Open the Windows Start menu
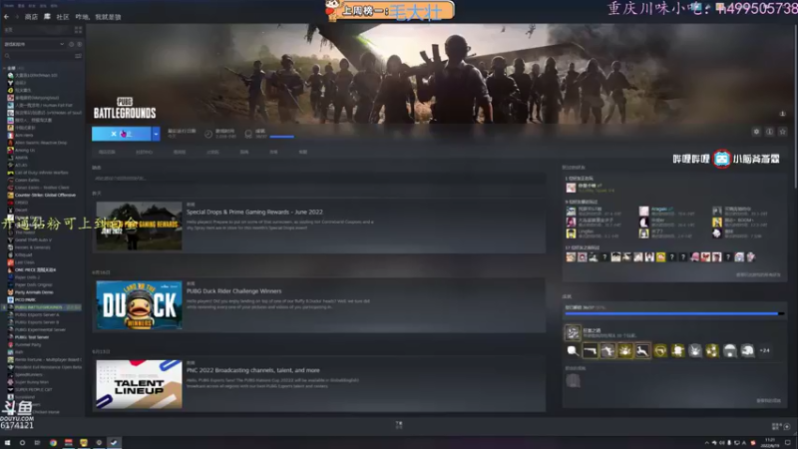The height and width of the screenshot is (449, 798). 7,443
